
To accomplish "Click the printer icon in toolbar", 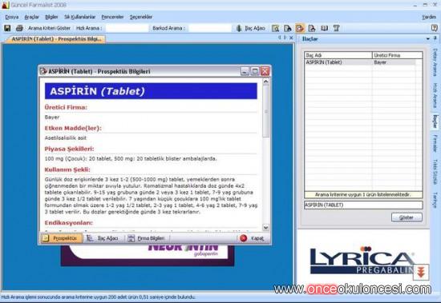I will [19, 28].
